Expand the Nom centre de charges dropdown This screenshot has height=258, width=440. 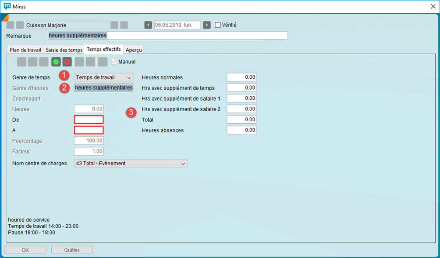(130, 164)
